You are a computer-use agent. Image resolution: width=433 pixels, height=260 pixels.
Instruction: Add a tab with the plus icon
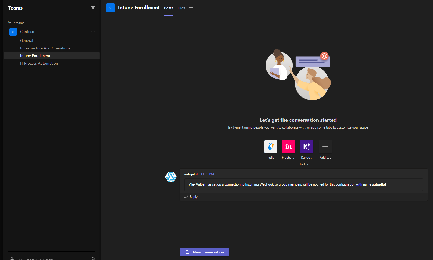tap(191, 8)
